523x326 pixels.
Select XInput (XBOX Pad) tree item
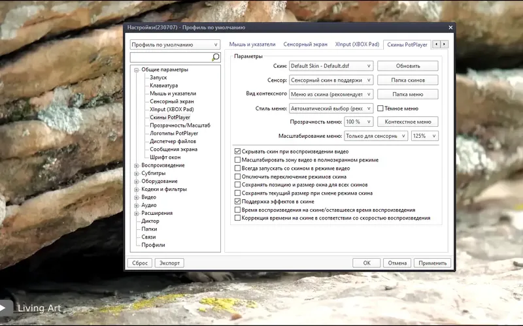[172, 109]
